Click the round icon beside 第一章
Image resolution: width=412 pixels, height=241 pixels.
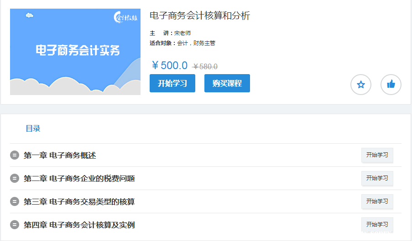click(15, 156)
